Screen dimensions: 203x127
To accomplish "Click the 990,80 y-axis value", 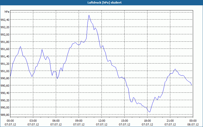I will click(x=5, y=78).
